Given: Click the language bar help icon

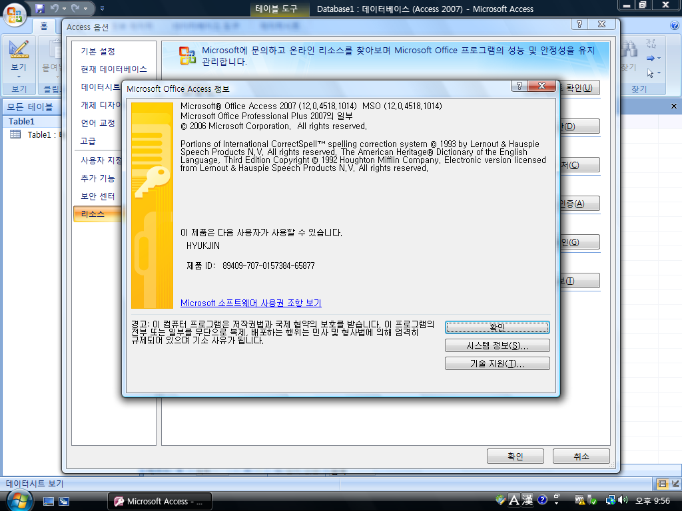Looking at the screenshot, I should (542, 500).
